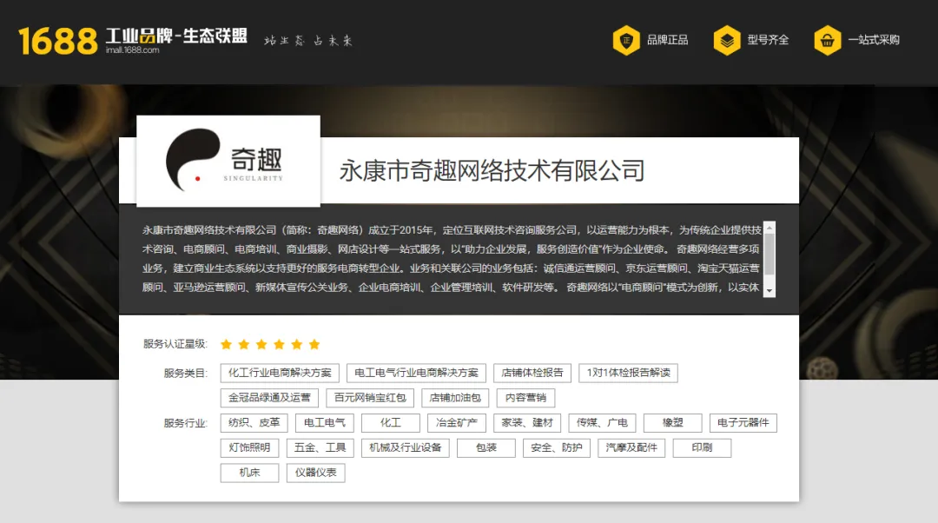The width and height of the screenshot is (938, 523).
Task: Click company name 永康市奇趣网络技术有限公司
Action: tap(492, 170)
